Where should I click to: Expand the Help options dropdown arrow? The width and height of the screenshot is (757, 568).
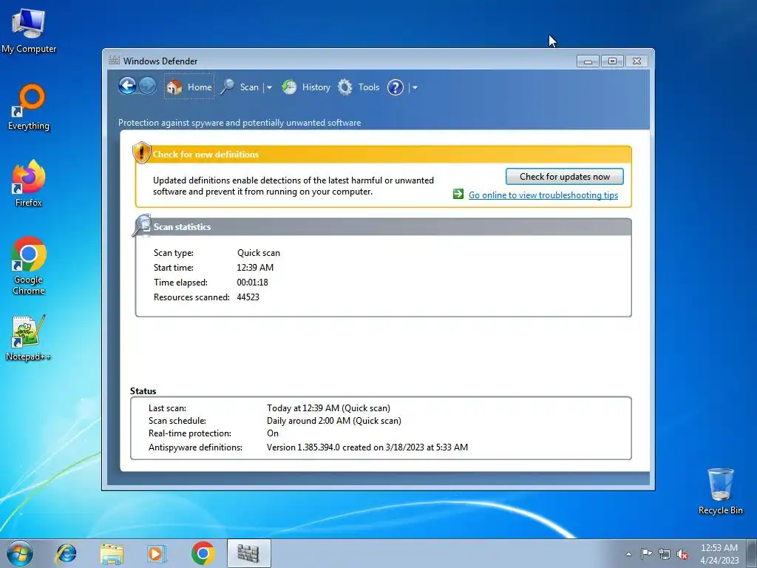tap(415, 88)
